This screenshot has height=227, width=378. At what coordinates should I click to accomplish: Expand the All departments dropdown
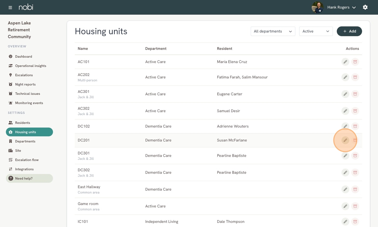click(273, 31)
